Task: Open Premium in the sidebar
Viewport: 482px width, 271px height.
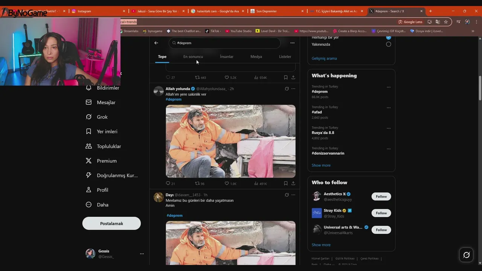Action: 101,161
